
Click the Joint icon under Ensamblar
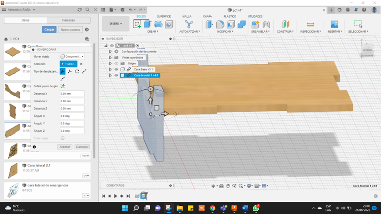point(266,24)
